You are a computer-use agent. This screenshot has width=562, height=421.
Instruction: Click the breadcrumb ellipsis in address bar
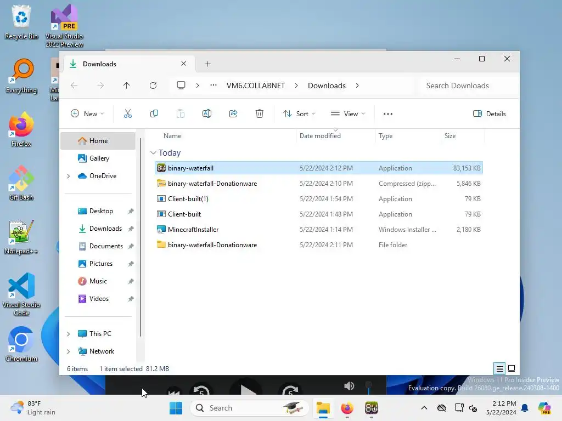213,86
